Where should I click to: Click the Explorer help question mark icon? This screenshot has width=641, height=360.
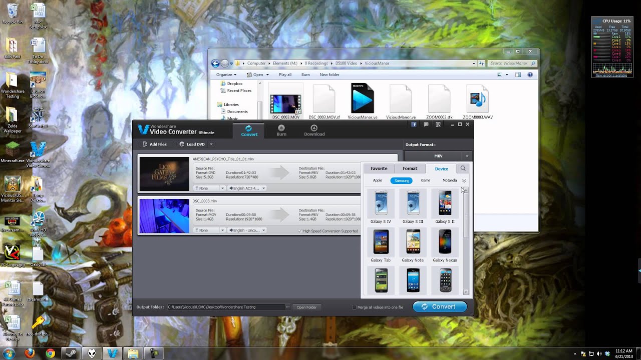click(x=530, y=74)
